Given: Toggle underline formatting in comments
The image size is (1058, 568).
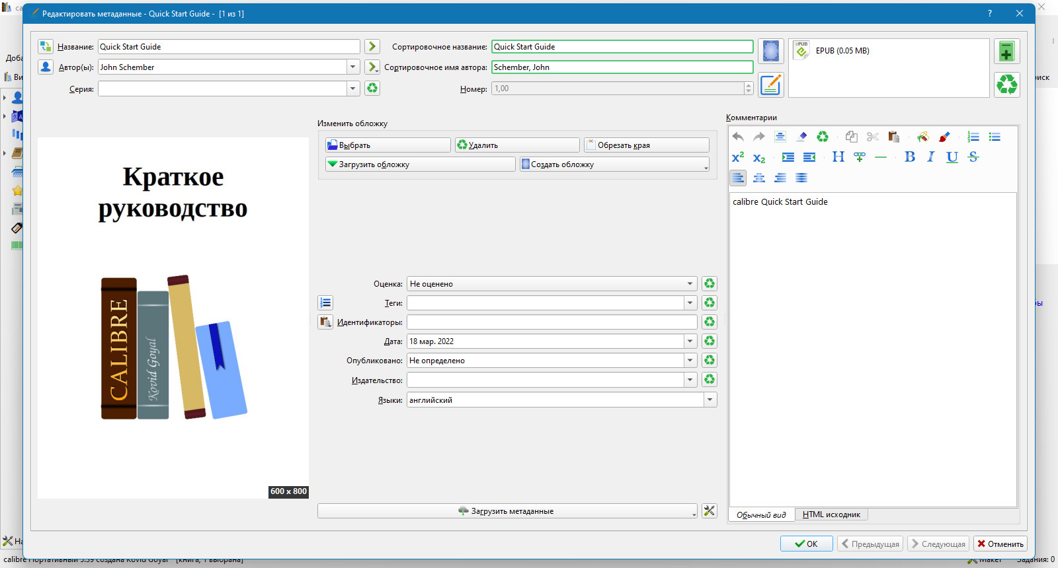Looking at the screenshot, I should 952,157.
